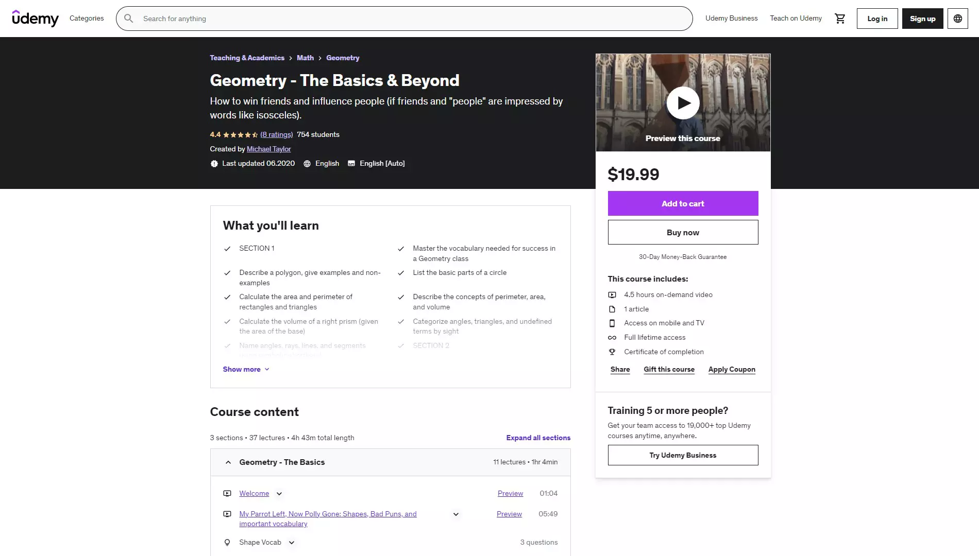Click "Expand all sections"
Screen dimensions: 979x556
click(537, 438)
